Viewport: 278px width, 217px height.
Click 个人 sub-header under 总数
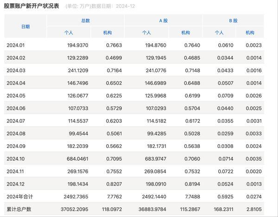pos(68,33)
